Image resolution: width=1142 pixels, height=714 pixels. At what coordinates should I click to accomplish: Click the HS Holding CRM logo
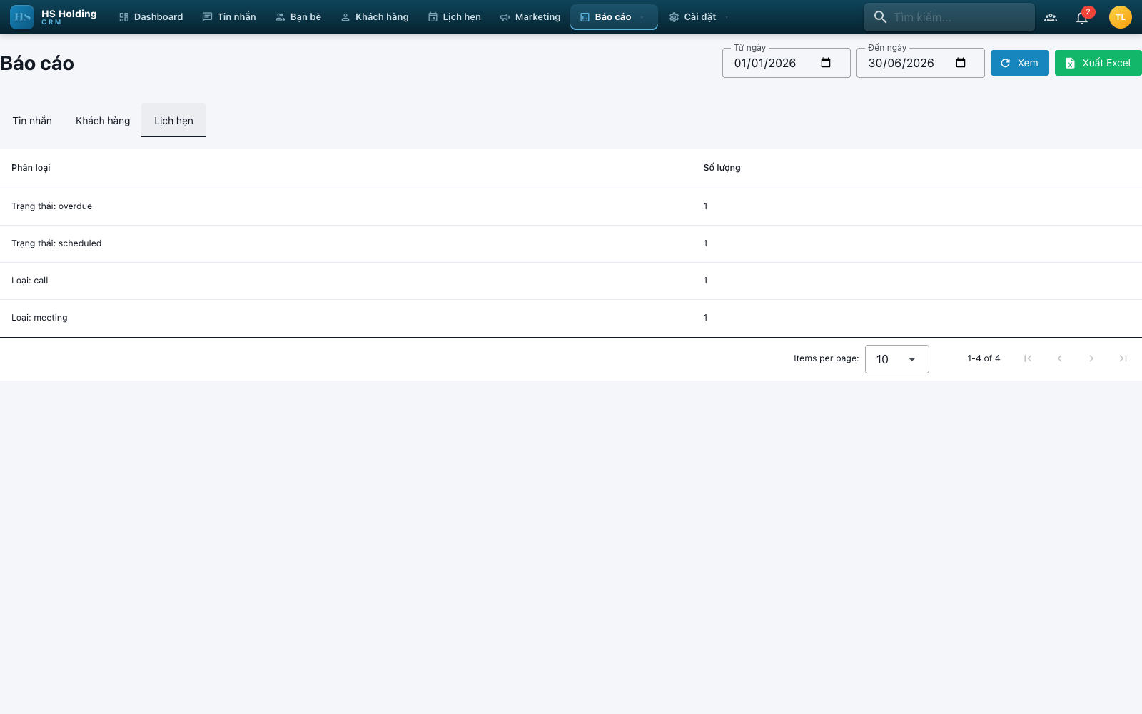(54, 17)
